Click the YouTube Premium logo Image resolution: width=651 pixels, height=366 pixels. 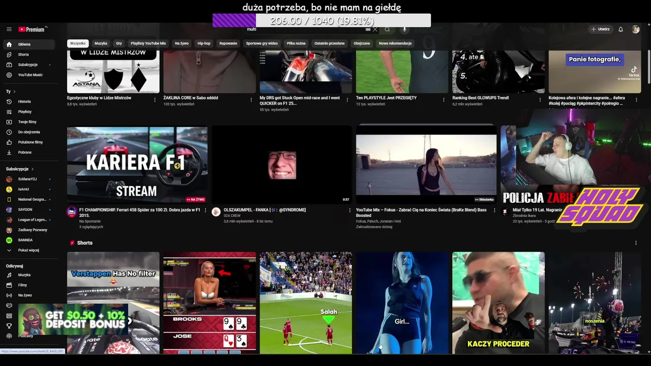33,29
